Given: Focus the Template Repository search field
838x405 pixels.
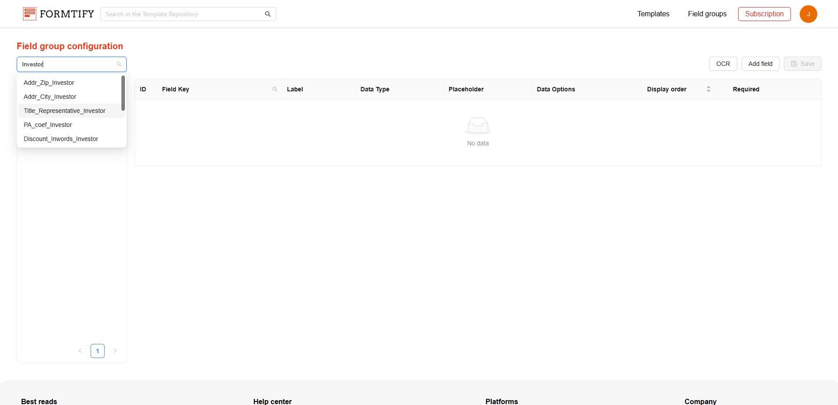Looking at the screenshot, I should tap(183, 14).
